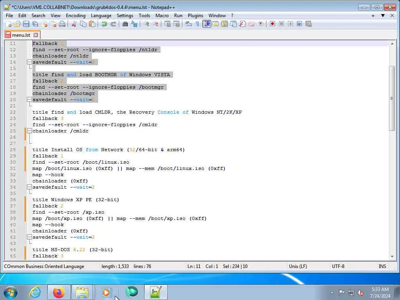
Task: Show hidden system tray icons arrow
Action: (332, 293)
